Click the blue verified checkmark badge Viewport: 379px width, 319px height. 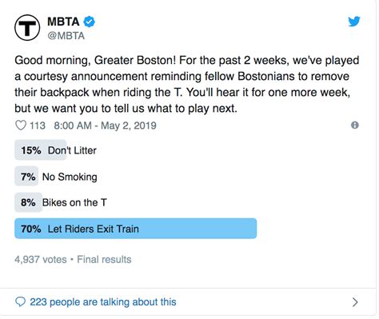(x=90, y=22)
